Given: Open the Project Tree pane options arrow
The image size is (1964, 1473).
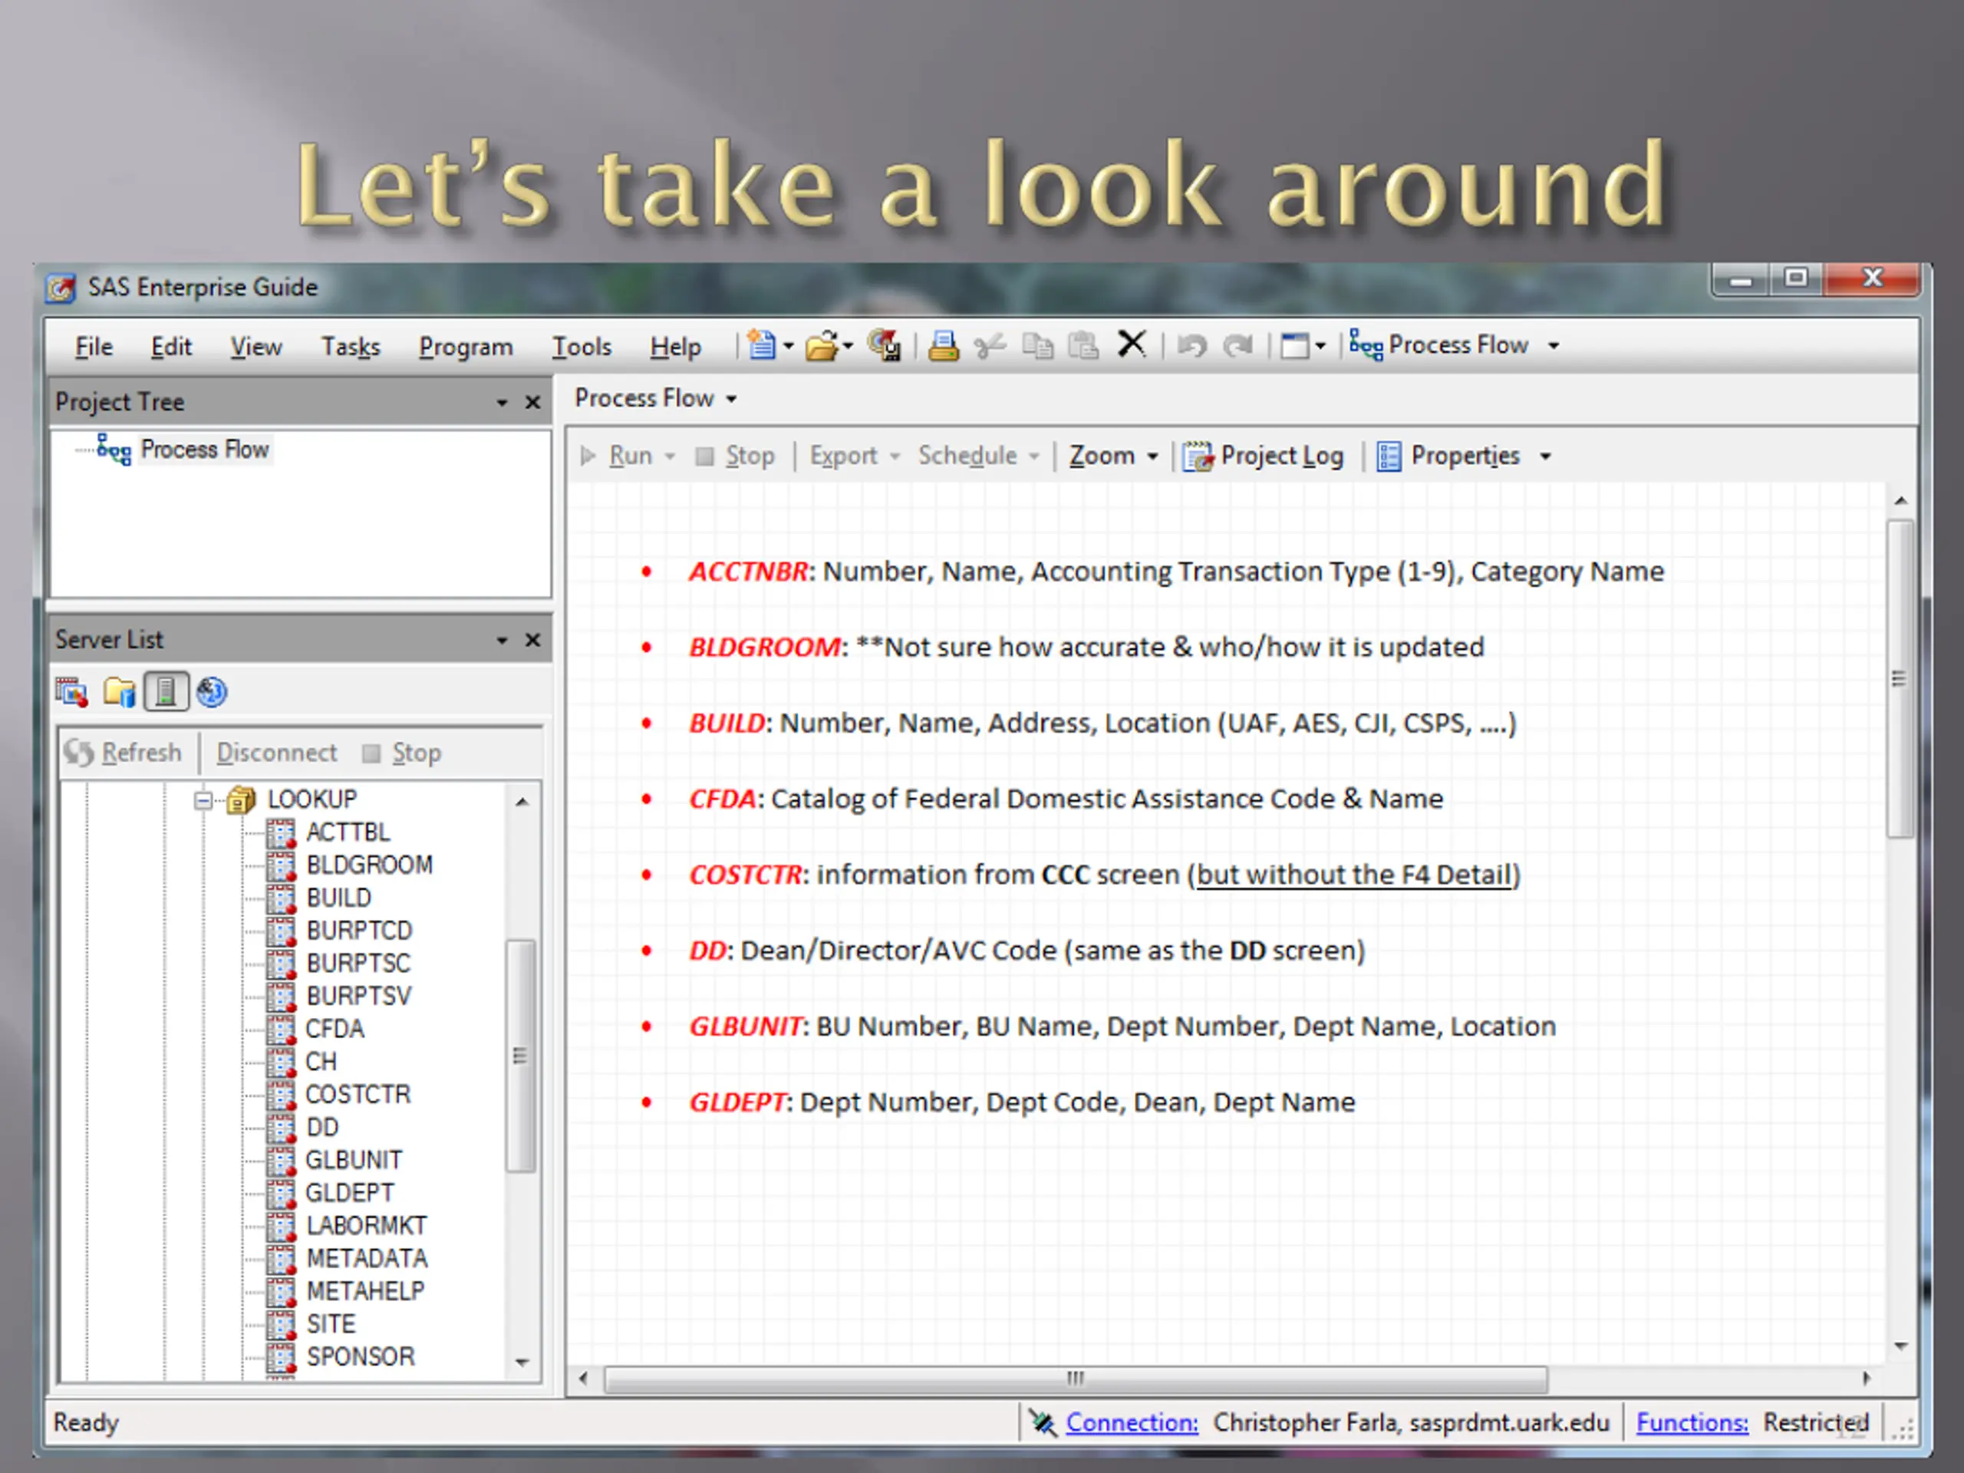Looking at the screenshot, I should coord(502,403).
